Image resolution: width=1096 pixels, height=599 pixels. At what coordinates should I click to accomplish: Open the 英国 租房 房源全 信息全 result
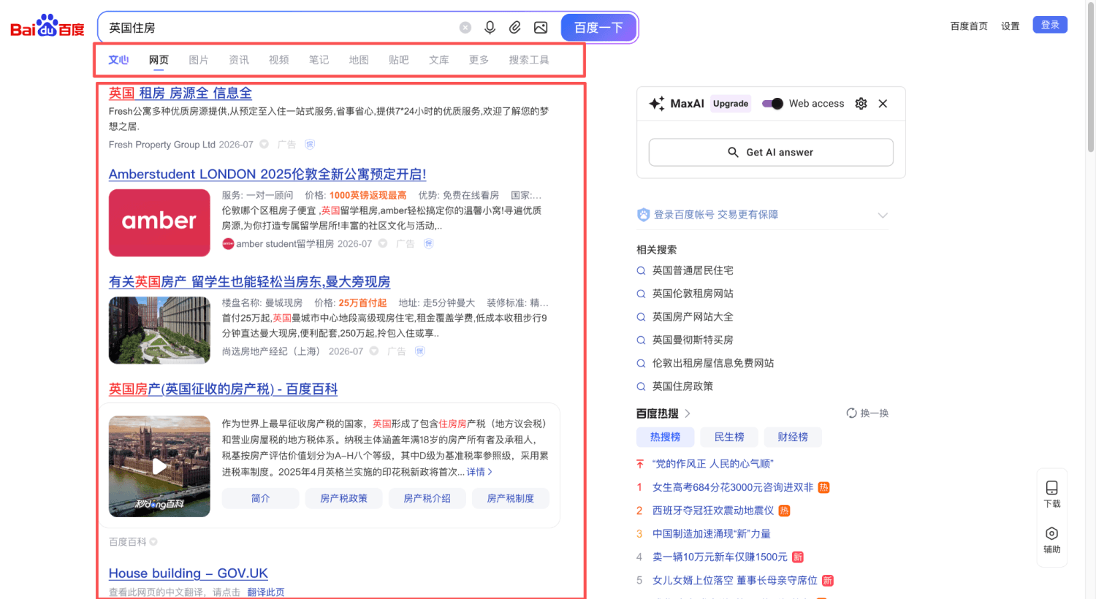click(180, 93)
